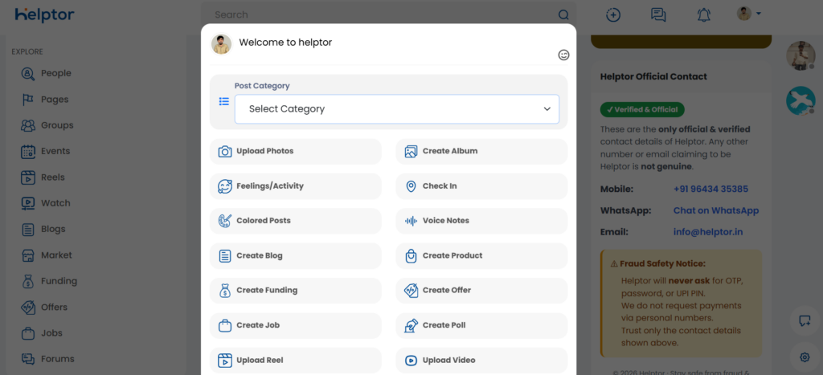823x375 pixels.
Task: Click the Reels icon in sidebar
Action: pyautogui.click(x=28, y=177)
